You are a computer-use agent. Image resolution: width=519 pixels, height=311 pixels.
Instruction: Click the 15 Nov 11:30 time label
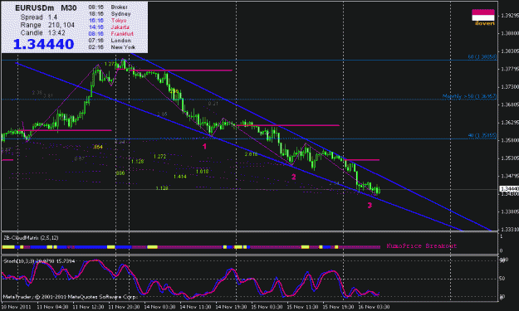[x=302, y=307]
